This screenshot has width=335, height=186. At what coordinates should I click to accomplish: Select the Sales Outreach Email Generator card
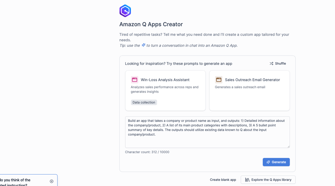[x=250, y=91]
